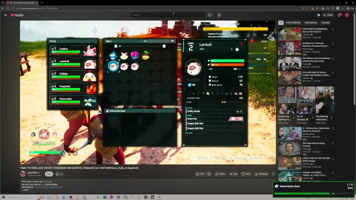356x200 pixels.
Task: Select the Palworld filter chip
Action: pos(325,22)
